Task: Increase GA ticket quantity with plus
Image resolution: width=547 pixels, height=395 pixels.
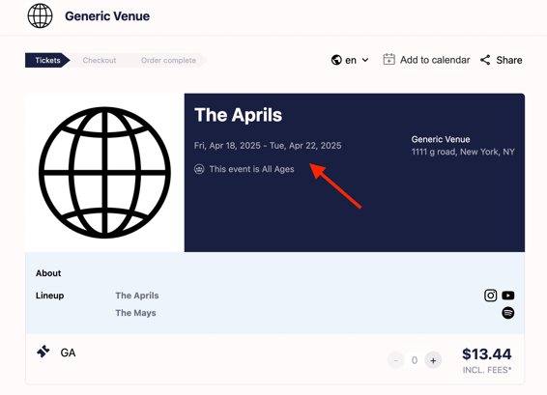Action: pyautogui.click(x=433, y=360)
